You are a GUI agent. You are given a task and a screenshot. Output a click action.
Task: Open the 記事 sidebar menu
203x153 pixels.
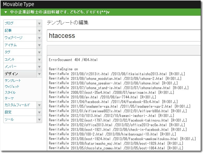coord(20,30)
